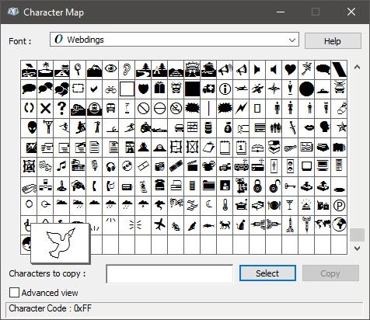The height and width of the screenshot is (320, 370).
Task: Pick the heart symbol
Action: click(x=290, y=70)
